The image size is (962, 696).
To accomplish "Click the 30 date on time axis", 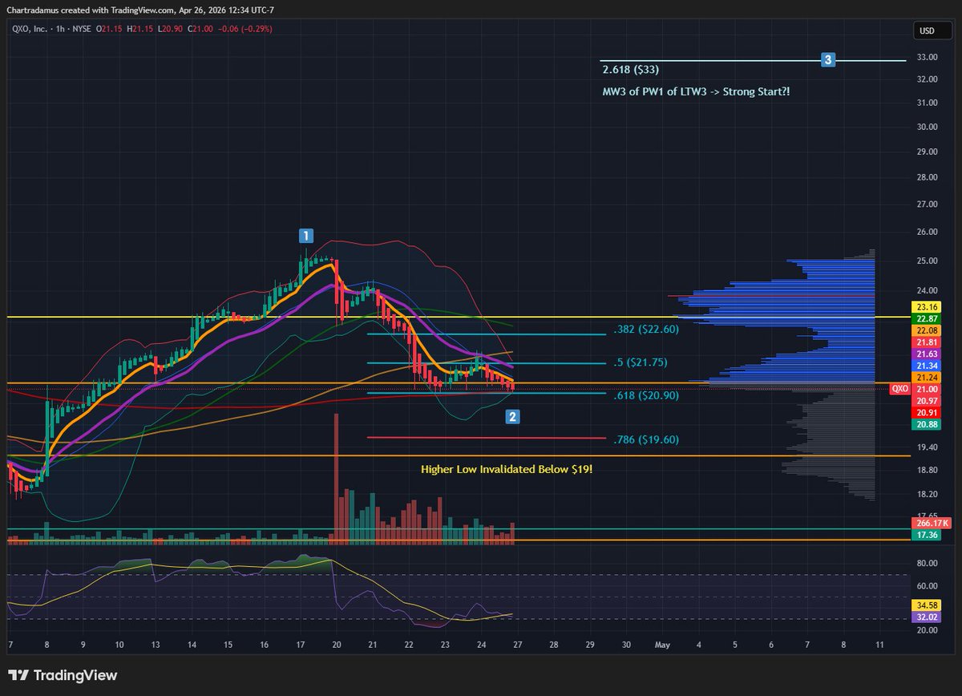I will pyautogui.click(x=626, y=644).
